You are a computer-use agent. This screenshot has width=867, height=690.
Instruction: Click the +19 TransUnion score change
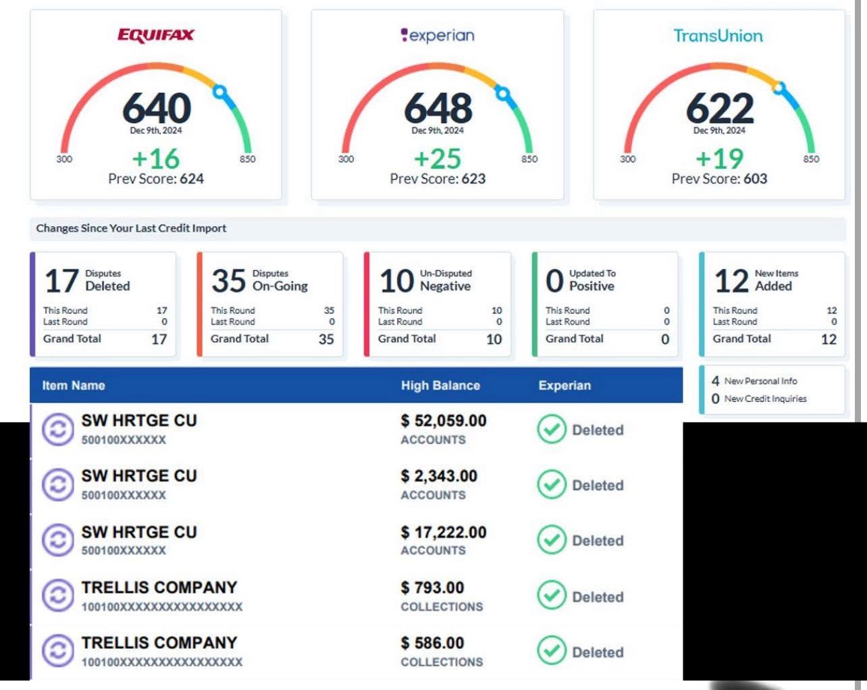click(720, 159)
